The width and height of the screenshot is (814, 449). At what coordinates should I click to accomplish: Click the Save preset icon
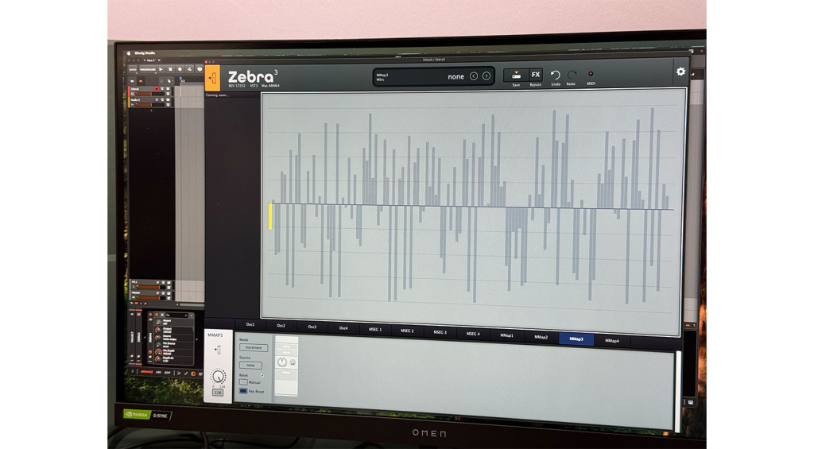click(x=516, y=75)
